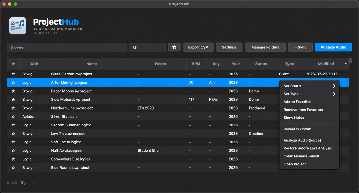Click the 70 BPM cell
Image resolution: width=359 pixels, height=193 pixels.
191,83
